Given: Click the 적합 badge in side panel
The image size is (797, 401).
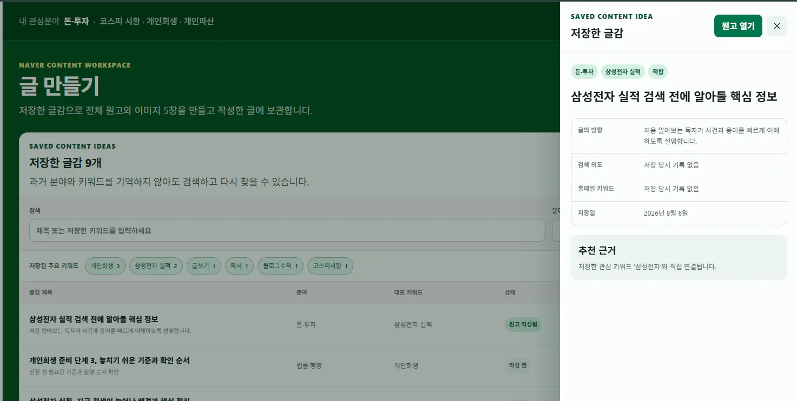Looking at the screenshot, I should point(658,71).
